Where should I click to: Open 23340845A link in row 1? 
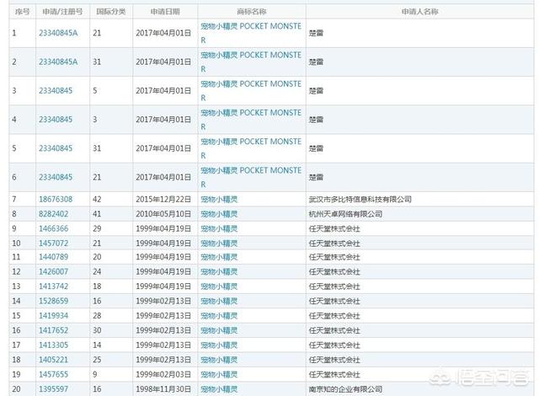pyautogui.click(x=57, y=33)
